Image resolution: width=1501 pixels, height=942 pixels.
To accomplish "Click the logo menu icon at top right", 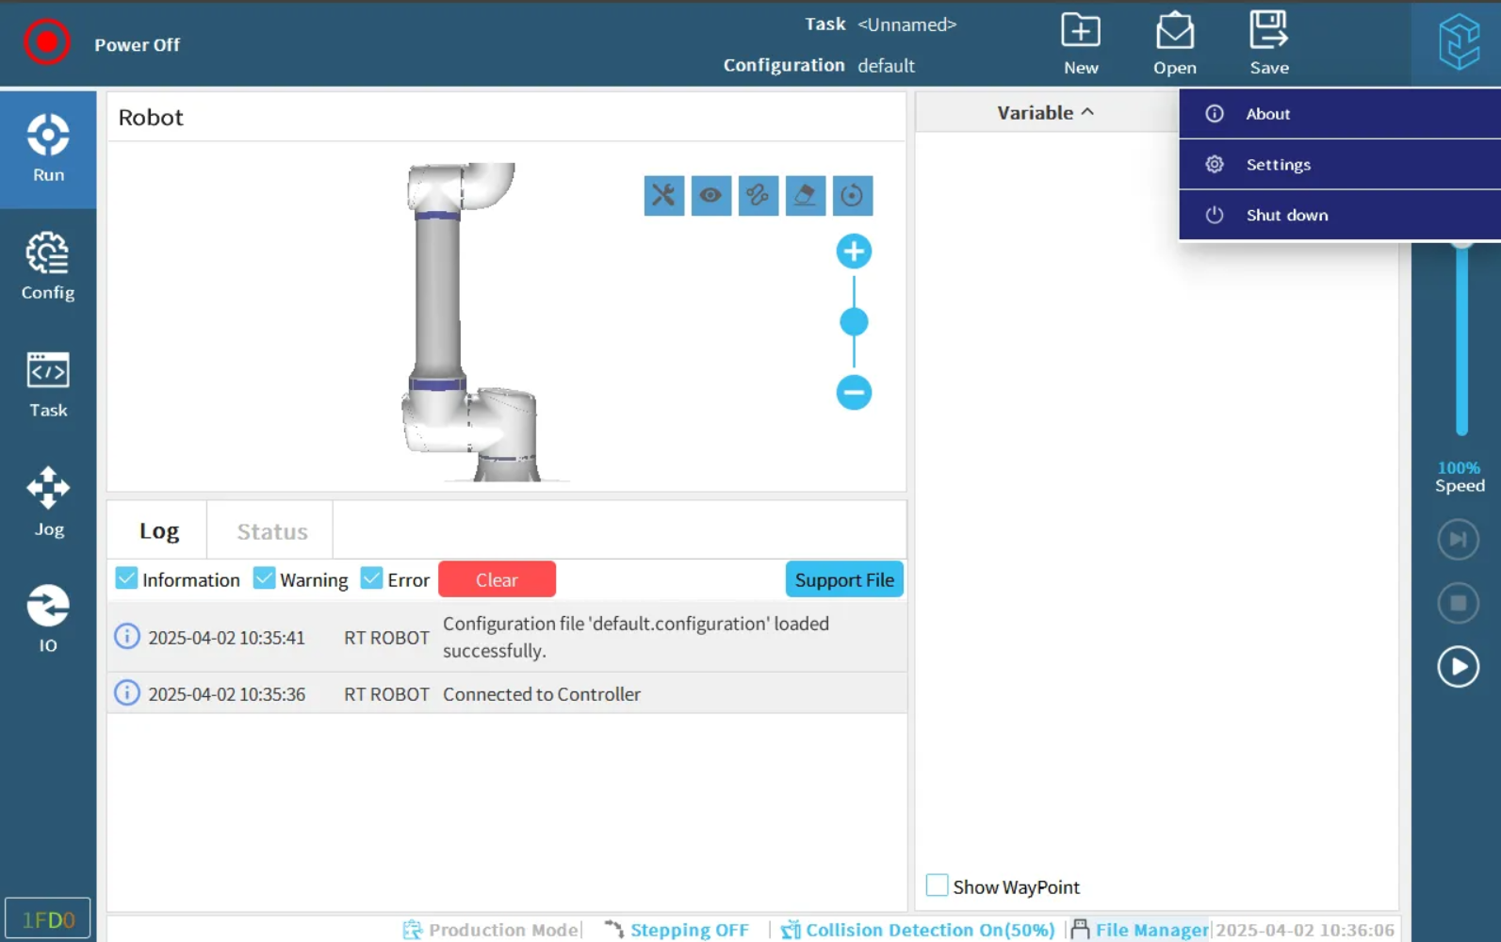I will coord(1458,42).
